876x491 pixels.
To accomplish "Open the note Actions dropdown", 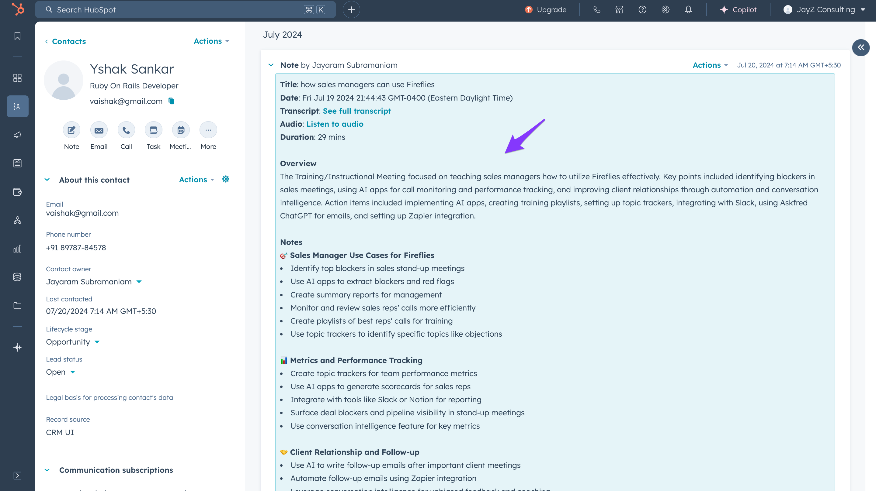I will click(x=710, y=65).
